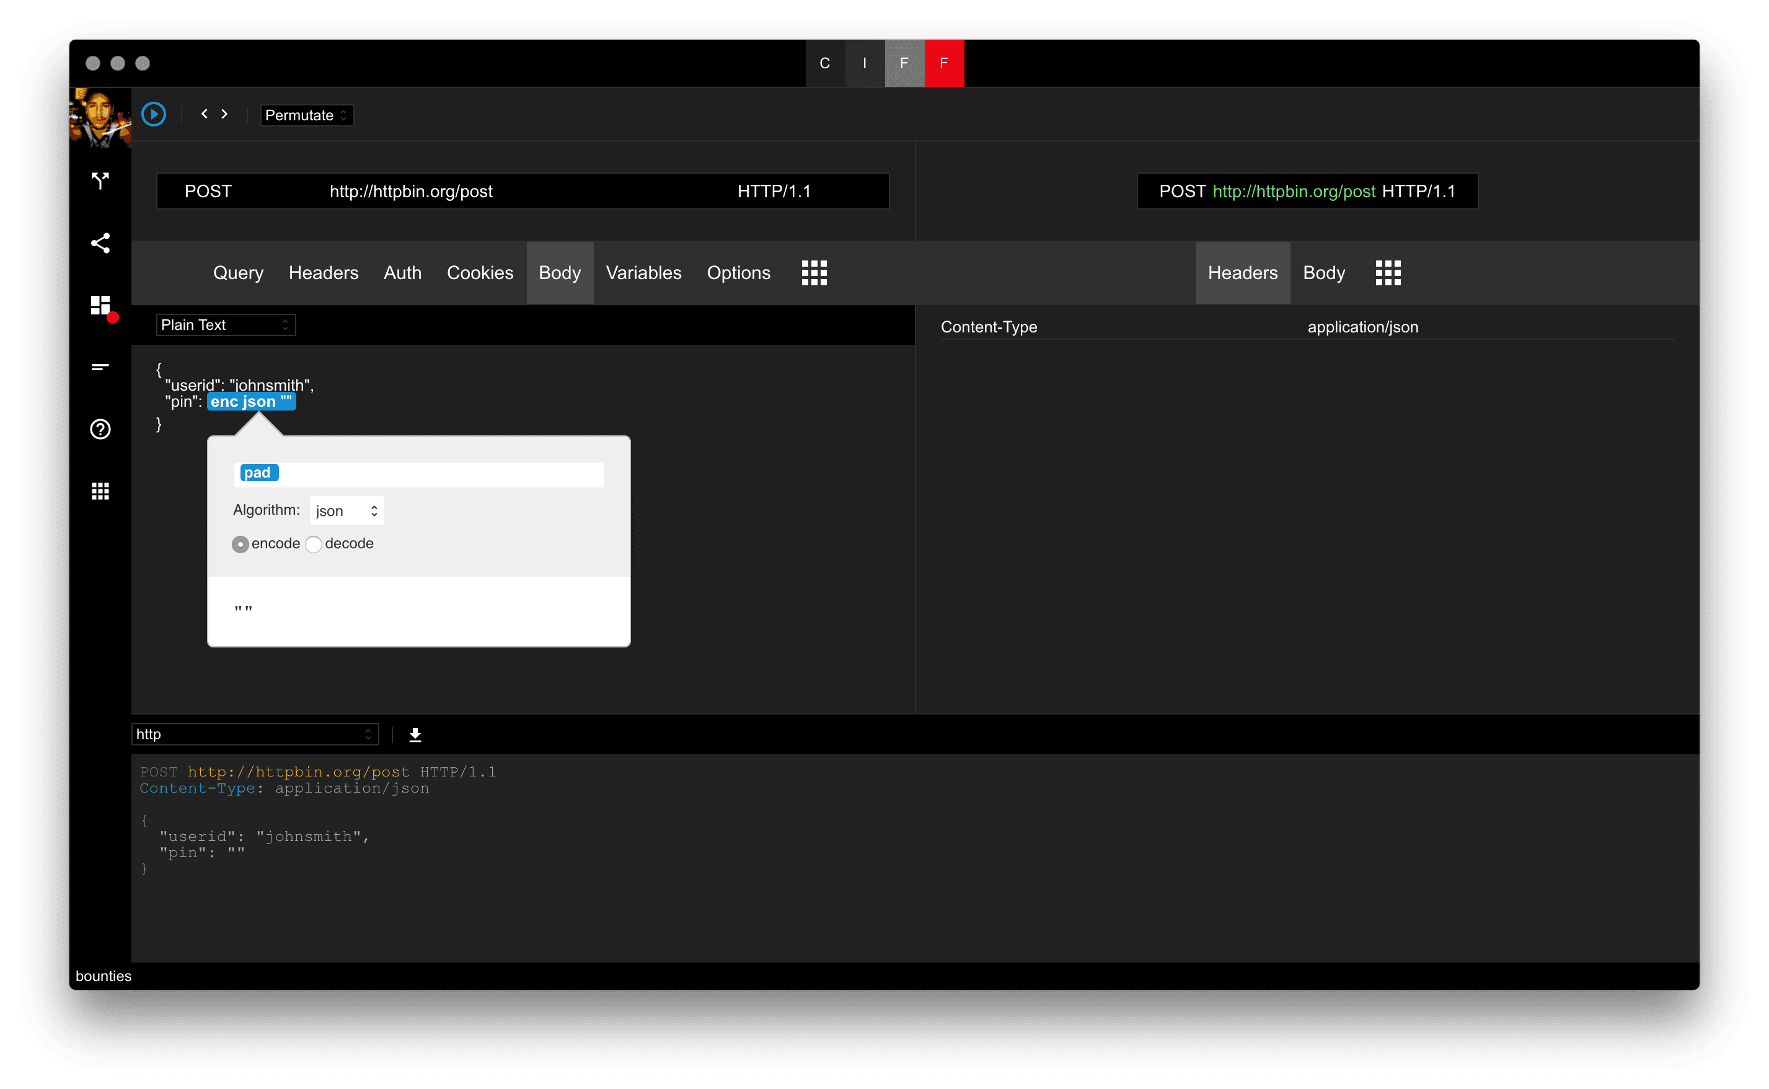Go forward with the right chevron
This screenshot has width=1769, height=1089.
(x=224, y=113)
